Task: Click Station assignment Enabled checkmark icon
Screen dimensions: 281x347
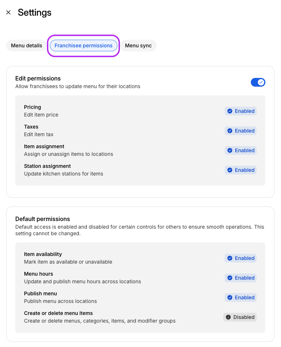Action: pyautogui.click(x=230, y=170)
